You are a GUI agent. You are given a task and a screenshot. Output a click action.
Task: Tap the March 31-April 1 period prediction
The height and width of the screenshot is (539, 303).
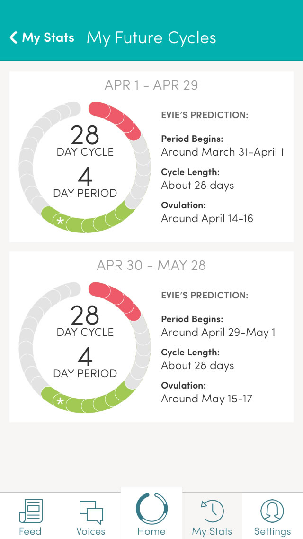pos(223,152)
